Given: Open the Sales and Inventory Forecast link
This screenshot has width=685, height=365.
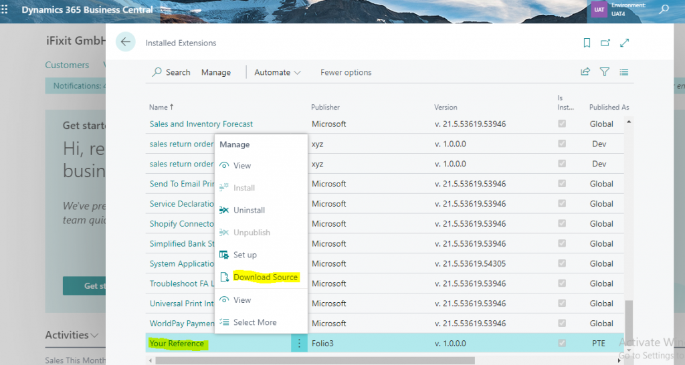Looking at the screenshot, I should (201, 124).
